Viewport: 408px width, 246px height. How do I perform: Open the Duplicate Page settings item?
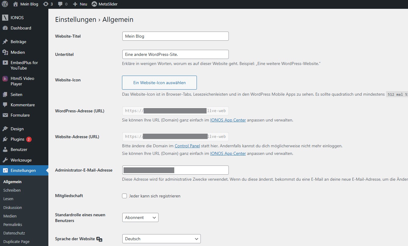coord(16,242)
